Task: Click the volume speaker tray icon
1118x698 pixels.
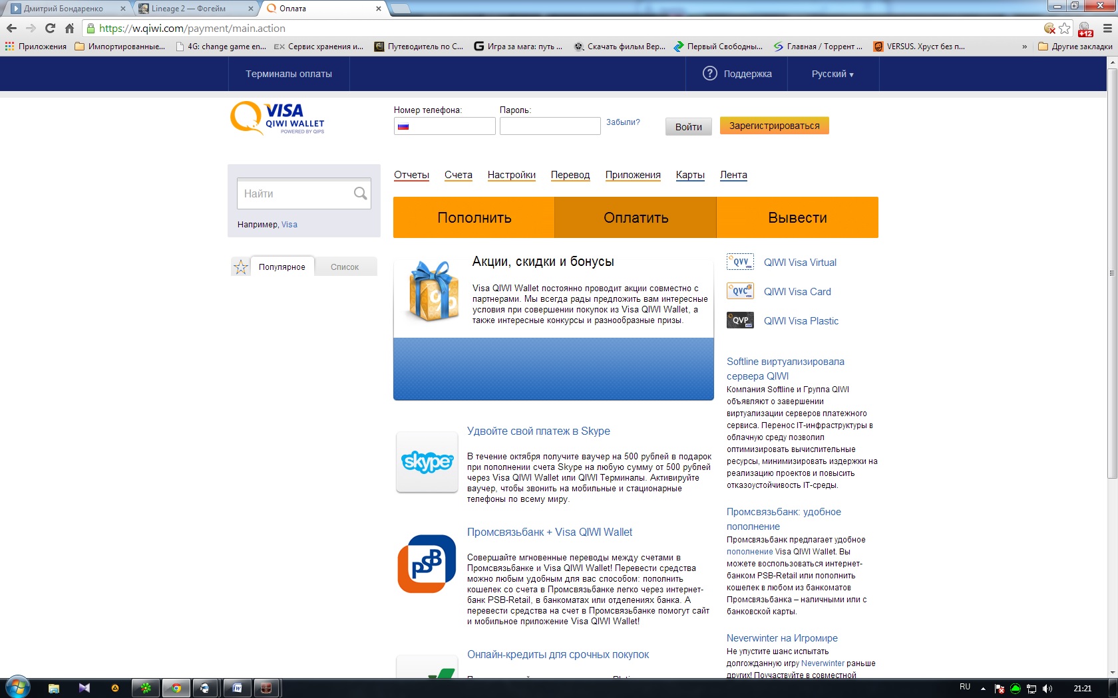Action: 1047,689
